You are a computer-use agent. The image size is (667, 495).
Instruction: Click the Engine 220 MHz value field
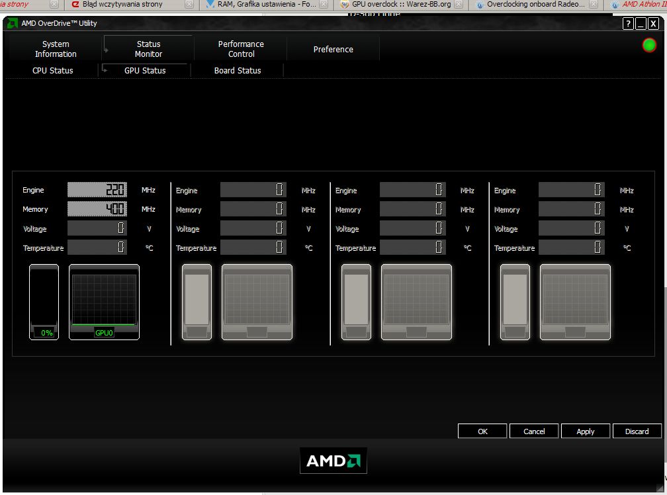pos(97,190)
